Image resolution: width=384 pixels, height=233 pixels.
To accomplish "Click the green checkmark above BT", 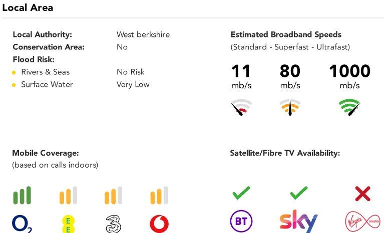I will tap(241, 193).
